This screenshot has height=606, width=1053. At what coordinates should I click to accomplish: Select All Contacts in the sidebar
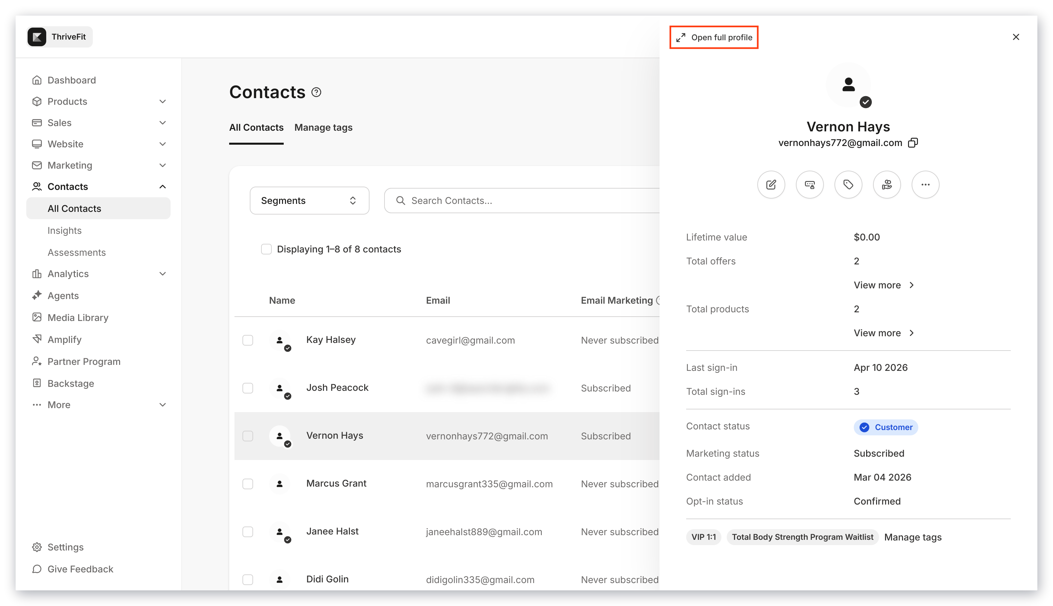pos(98,209)
